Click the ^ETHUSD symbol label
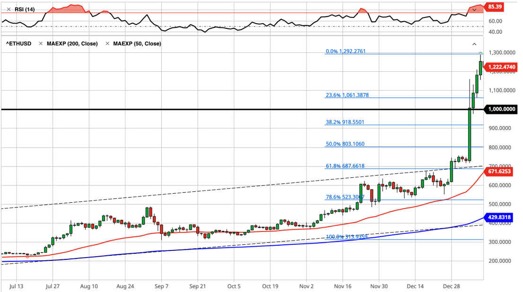Screen dimensions: 523x292 [19, 43]
